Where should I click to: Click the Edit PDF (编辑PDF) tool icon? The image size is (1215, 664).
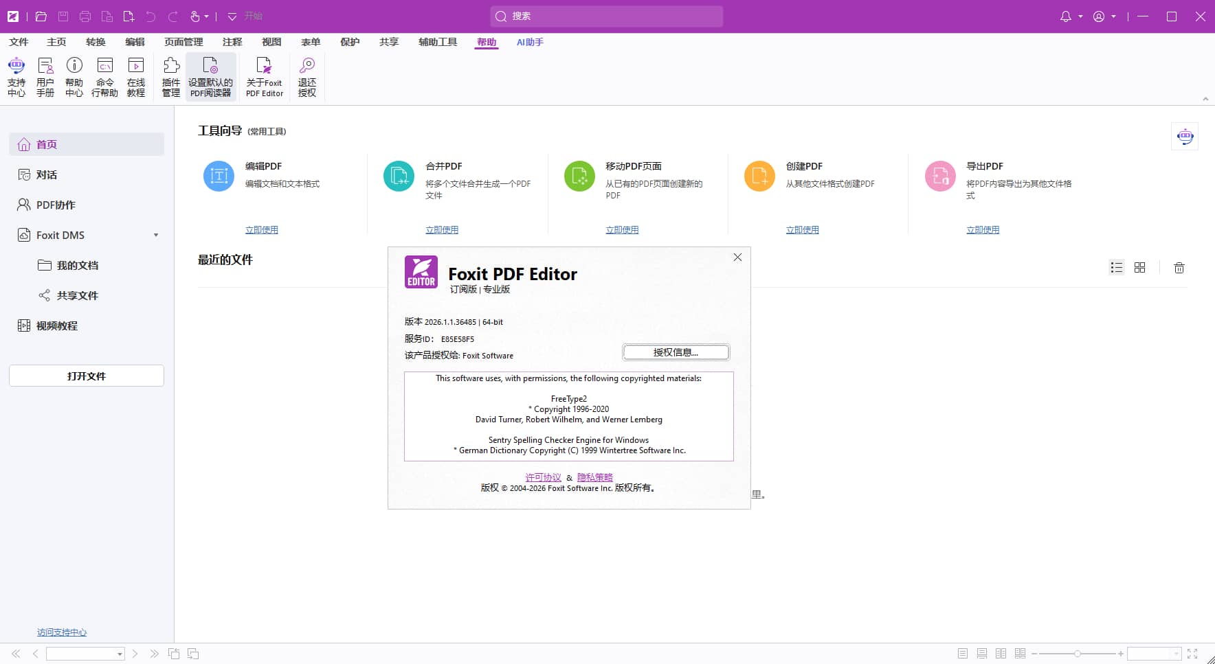pos(219,176)
